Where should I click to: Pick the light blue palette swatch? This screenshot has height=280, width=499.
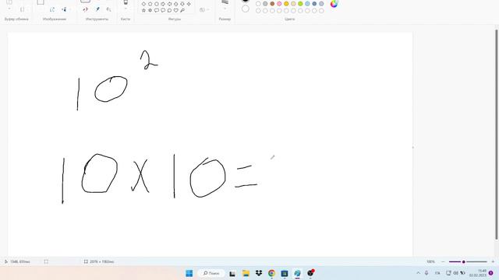click(307, 4)
